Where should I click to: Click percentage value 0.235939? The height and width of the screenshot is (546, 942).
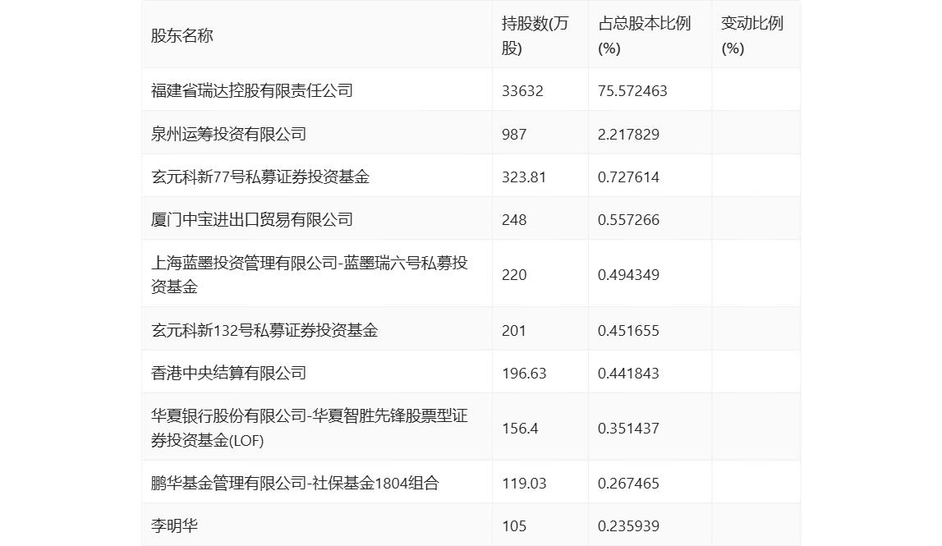627,525
